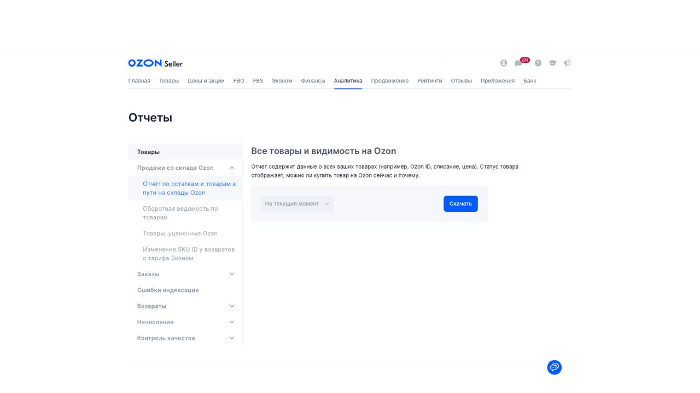
Task: Open the На текущий момент dropdown
Action: pyautogui.click(x=297, y=204)
